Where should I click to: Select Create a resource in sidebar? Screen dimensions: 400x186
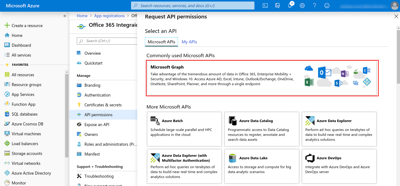click(27, 26)
